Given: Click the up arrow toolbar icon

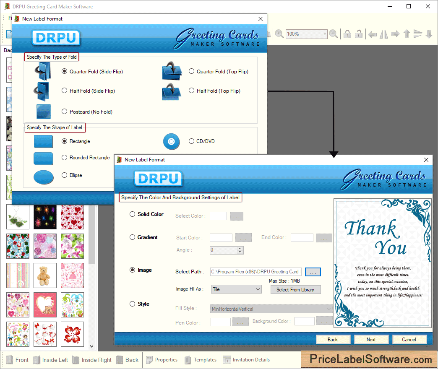Looking at the screenshot, I should point(407,34).
